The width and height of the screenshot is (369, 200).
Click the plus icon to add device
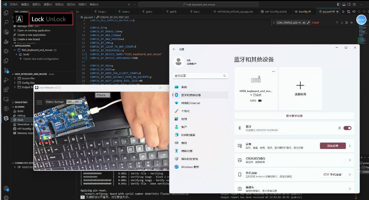[x=300, y=85]
